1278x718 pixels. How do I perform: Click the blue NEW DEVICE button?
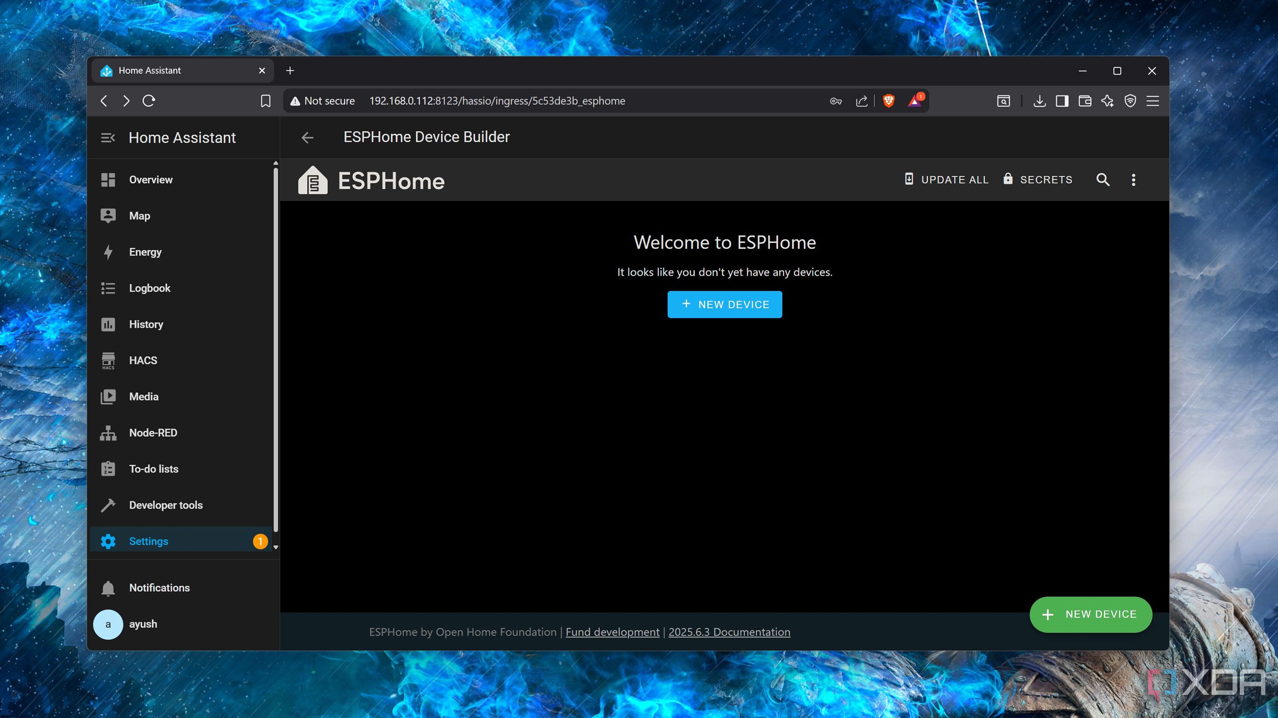point(724,305)
